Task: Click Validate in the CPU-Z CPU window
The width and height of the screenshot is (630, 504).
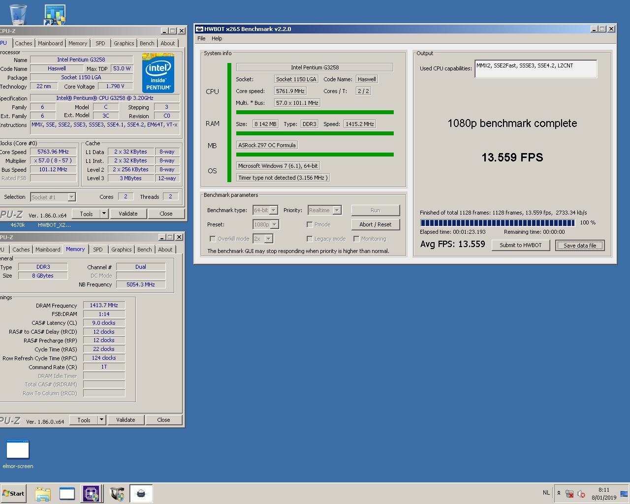Action: tap(128, 214)
